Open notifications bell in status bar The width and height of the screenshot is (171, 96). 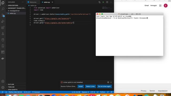(111, 92)
